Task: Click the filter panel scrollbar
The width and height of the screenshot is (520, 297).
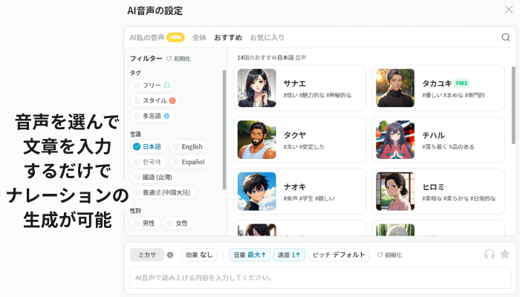Action: click(224, 130)
